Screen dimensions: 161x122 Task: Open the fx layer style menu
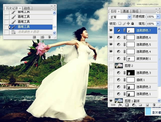pyautogui.click(x=120, y=105)
